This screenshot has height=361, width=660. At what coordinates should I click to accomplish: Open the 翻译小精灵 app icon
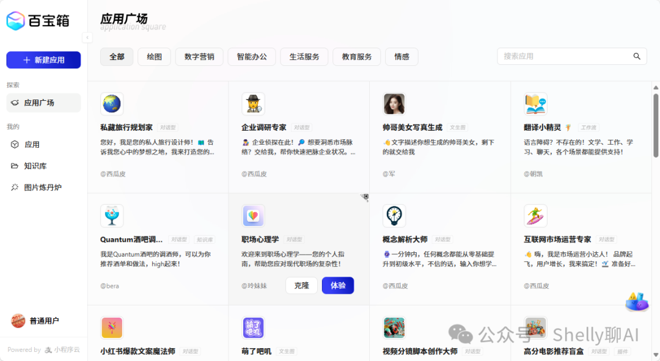click(535, 104)
